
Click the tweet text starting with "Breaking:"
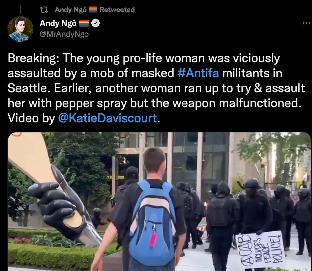(156, 88)
